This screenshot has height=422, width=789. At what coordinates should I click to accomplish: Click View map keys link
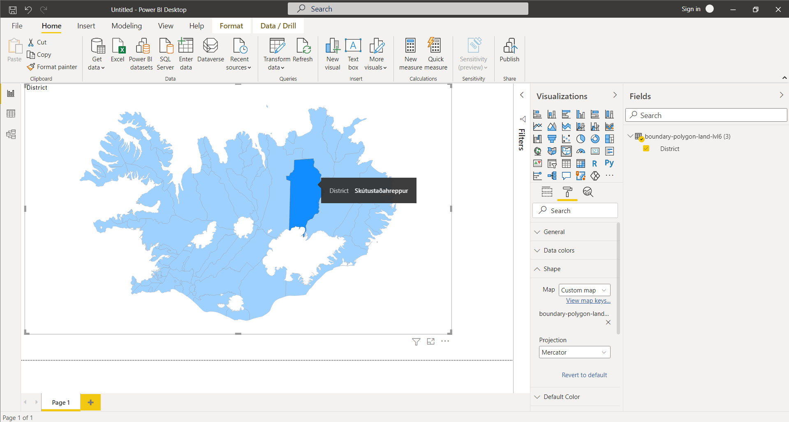tap(588, 300)
